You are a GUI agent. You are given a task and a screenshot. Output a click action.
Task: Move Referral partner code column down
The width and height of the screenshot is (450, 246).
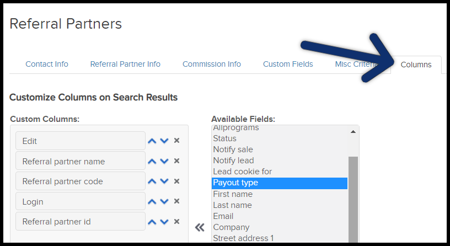click(x=164, y=181)
